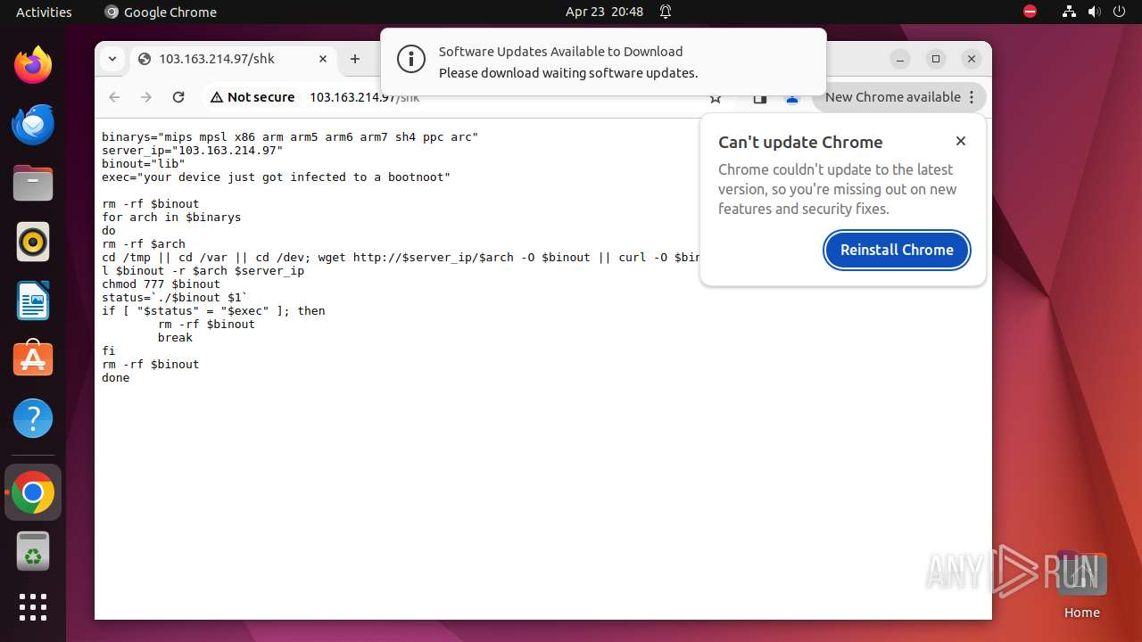Click the Not secure site indicator
Screen dimensions: 1142x642
pos(252,97)
